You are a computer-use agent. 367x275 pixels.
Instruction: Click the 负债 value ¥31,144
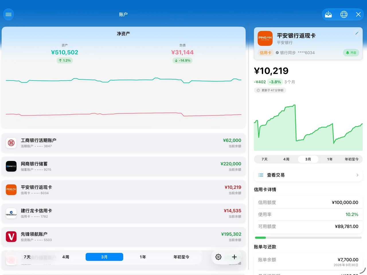(182, 52)
